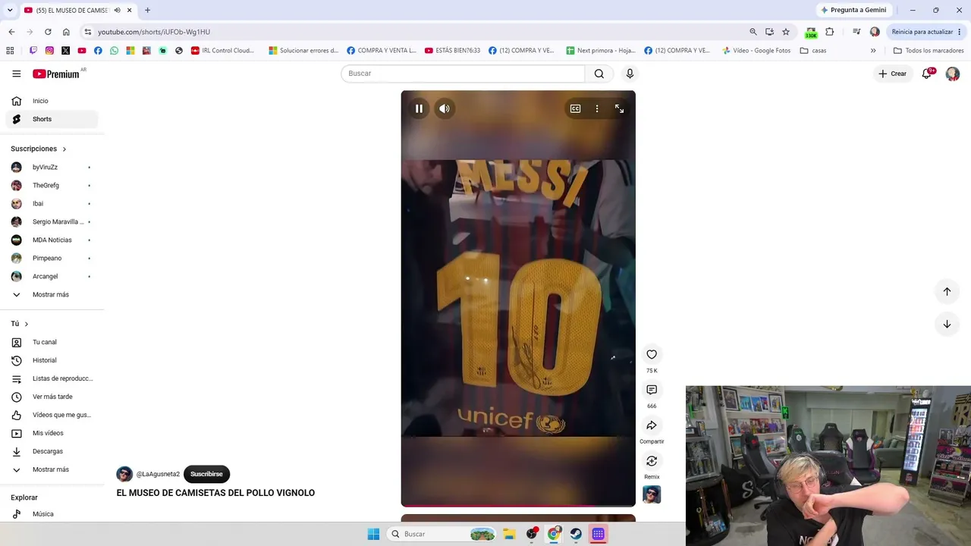Open Historial in the sidebar
Image resolution: width=971 pixels, height=546 pixels.
point(53,360)
